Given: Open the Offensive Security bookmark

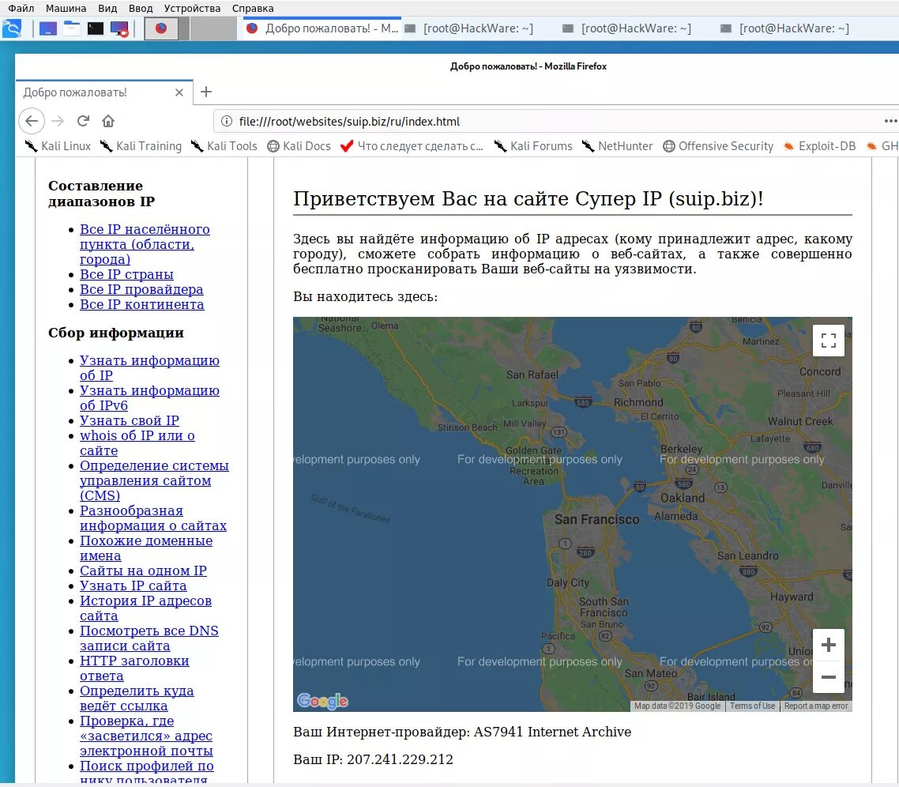Looking at the screenshot, I should click(x=718, y=146).
